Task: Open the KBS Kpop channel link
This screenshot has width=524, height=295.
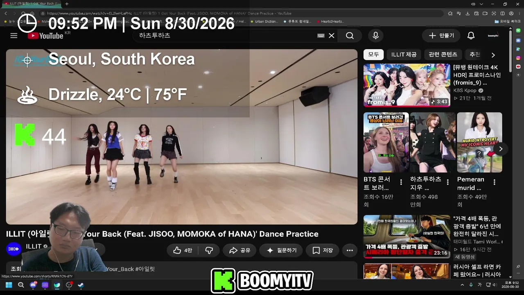Action: coord(465,91)
